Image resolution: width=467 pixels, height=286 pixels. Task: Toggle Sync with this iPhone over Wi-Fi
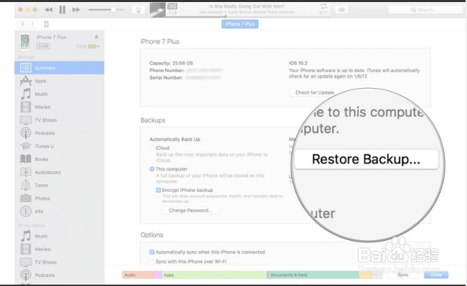point(152,262)
